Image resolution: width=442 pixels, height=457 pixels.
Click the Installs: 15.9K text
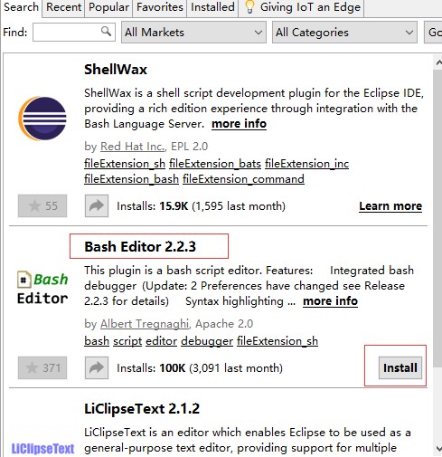pos(153,206)
